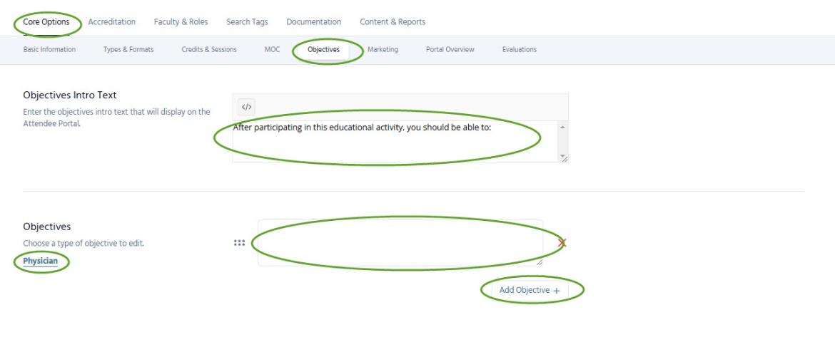Delete the objective with red X
Screen dimensions: 835x342
coord(562,243)
